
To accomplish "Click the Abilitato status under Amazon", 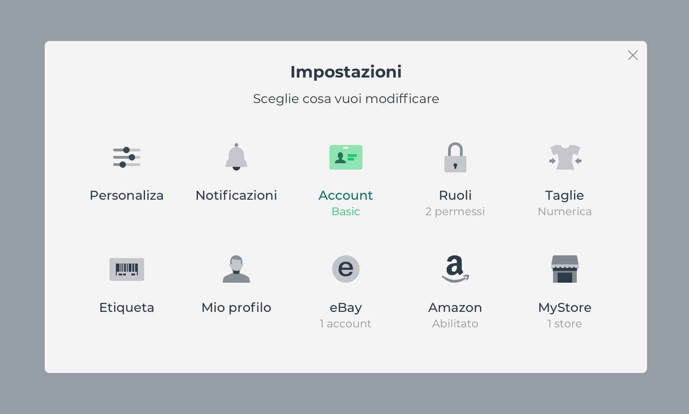I will (x=455, y=324).
